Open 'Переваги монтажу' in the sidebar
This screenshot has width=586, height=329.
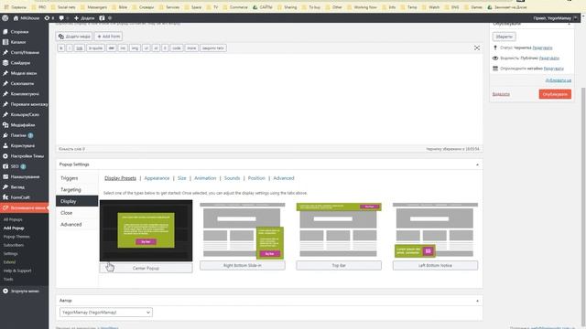(x=29, y=104)
